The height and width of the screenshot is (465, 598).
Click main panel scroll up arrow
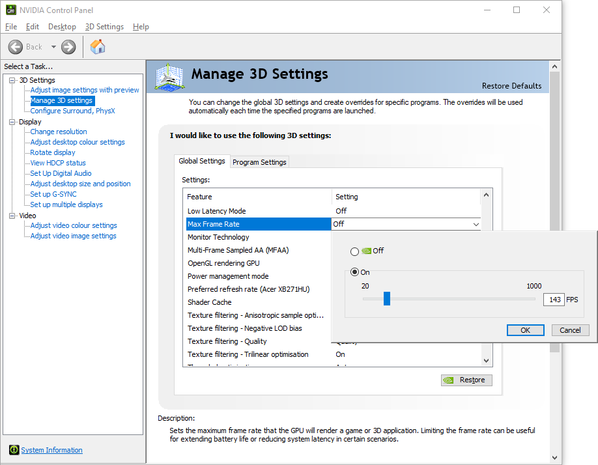click(x=554, y=66)
